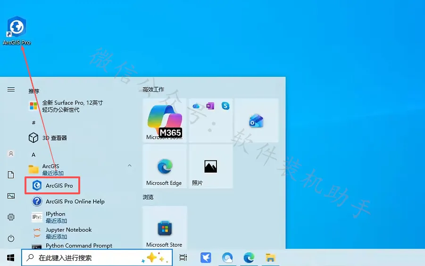This screenshot has height=266, width=425.
Task: Click the 推荐 section heading
Action: click(34, 91)
